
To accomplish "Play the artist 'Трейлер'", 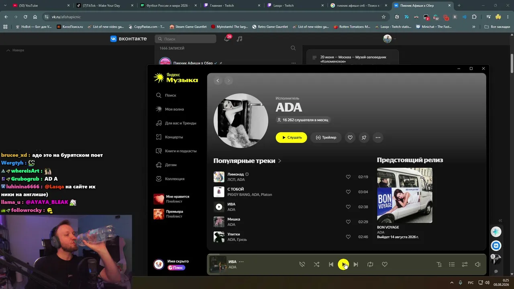I will [326, 137].
